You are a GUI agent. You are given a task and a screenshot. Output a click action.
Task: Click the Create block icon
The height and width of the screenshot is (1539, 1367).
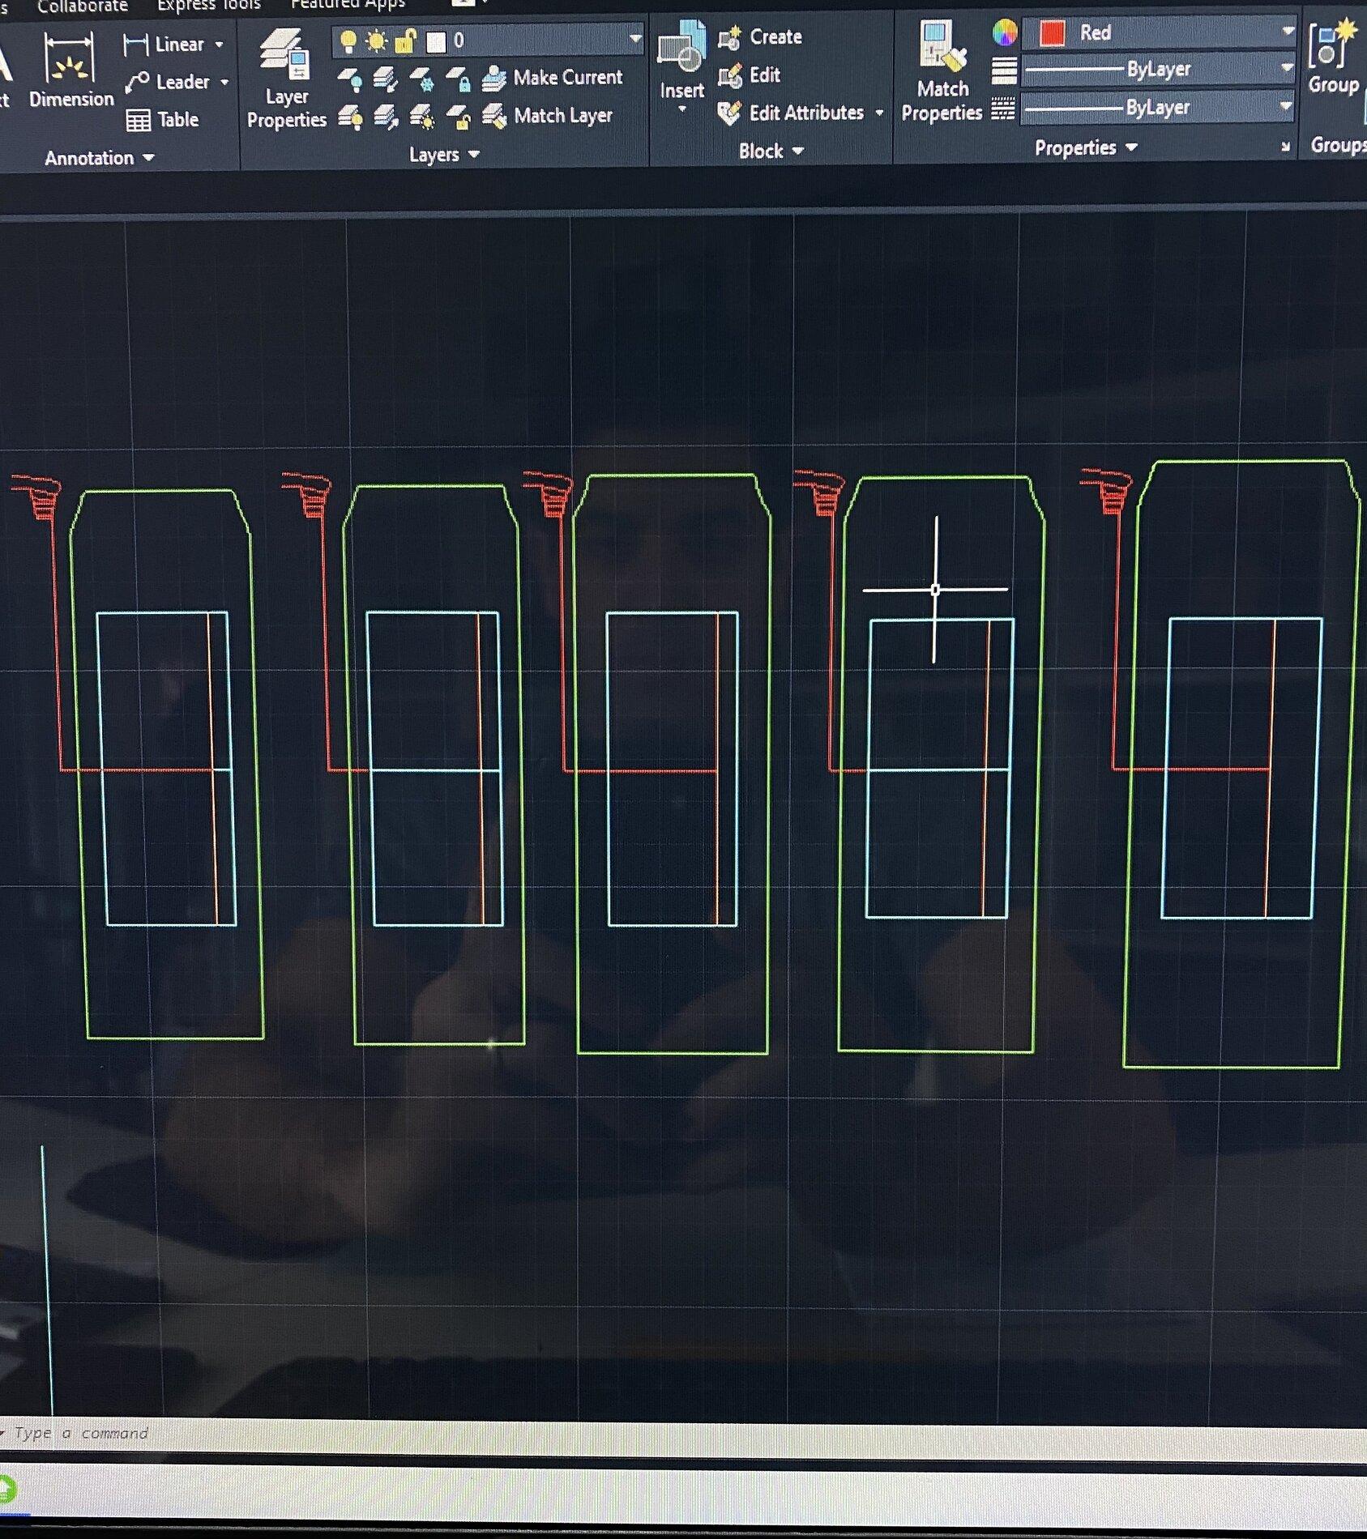[730, 37]
